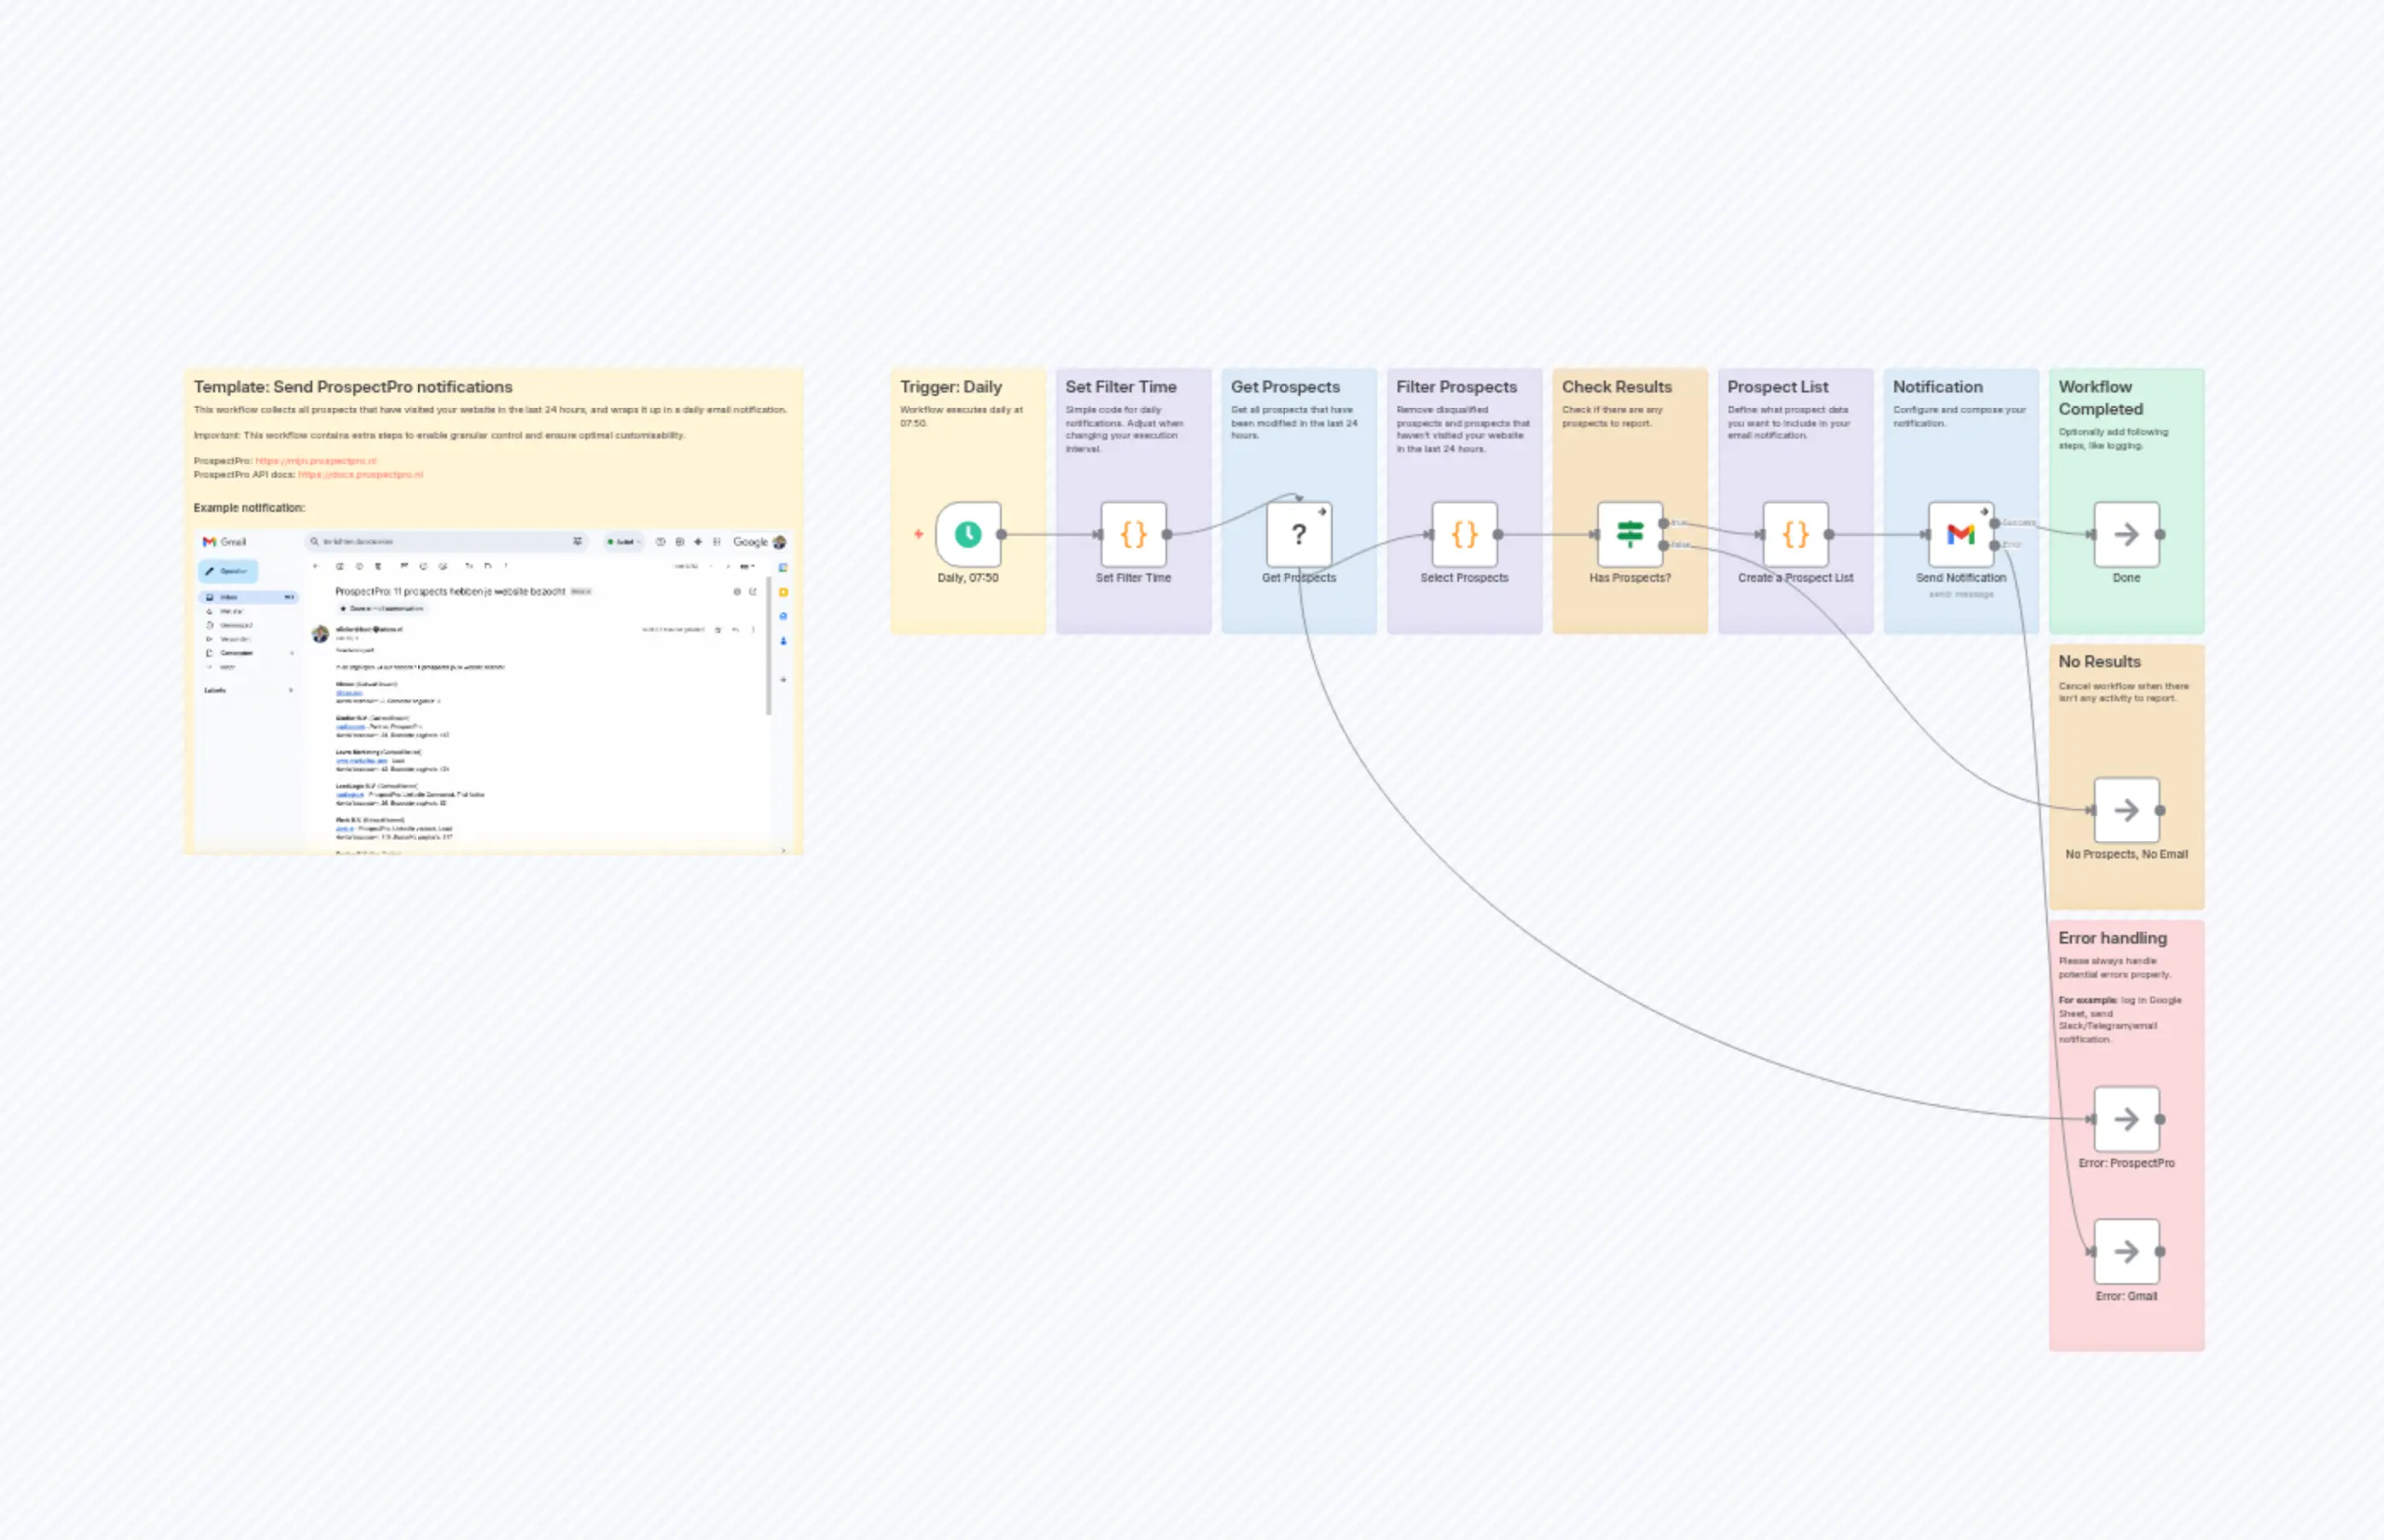This screenshot has height=1540, width=2384.
Task: Open the Has Prospects? switch node
Action: click(x=1630, y=535)
